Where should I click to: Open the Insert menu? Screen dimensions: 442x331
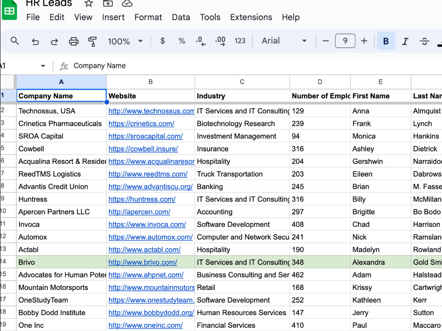point(113,17)
